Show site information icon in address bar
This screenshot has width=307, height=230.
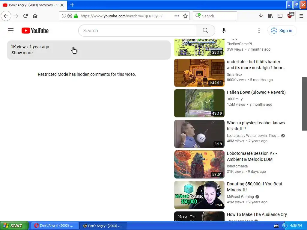coord(64,16)
